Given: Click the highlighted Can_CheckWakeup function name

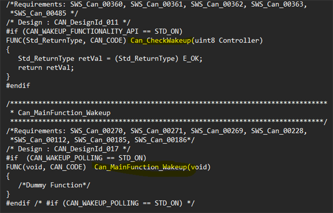Looking at the screenshot, I should click(x=161, y=41).
